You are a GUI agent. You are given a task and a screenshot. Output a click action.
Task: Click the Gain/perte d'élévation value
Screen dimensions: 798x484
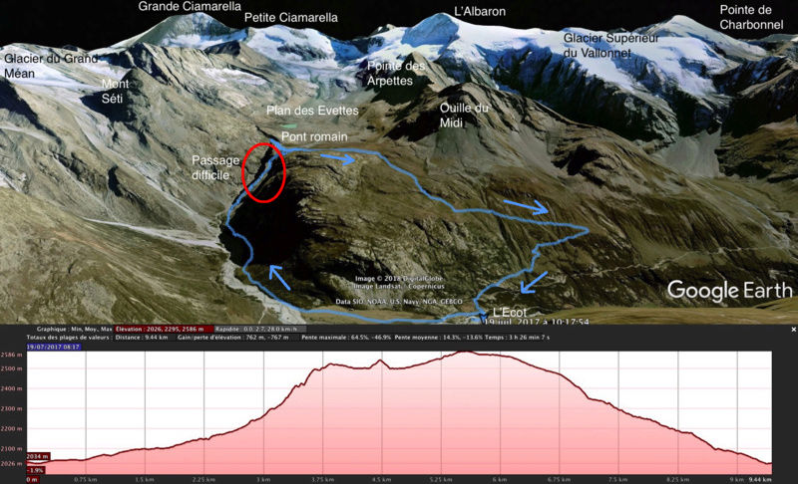(x=233, y=338)
